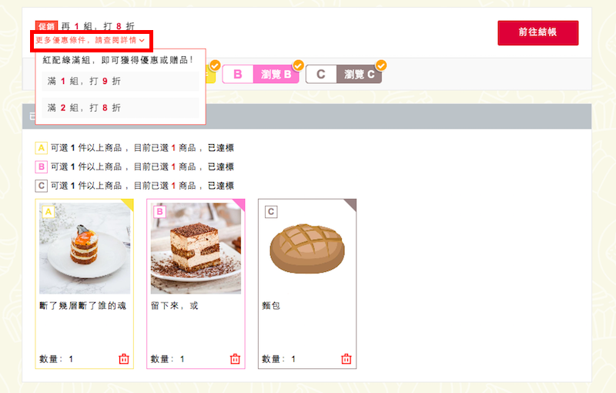Open the bread product thumbnail
Viewport: 616px width, 393px height.
pos(306,248)
